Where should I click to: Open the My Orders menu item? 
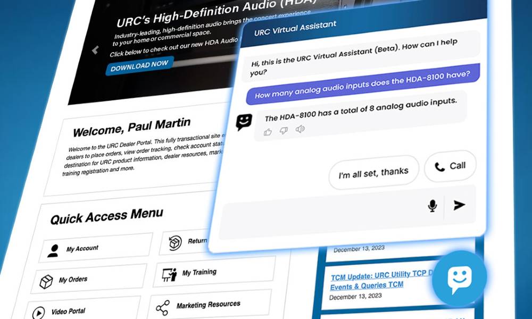(x=89, y=279)
